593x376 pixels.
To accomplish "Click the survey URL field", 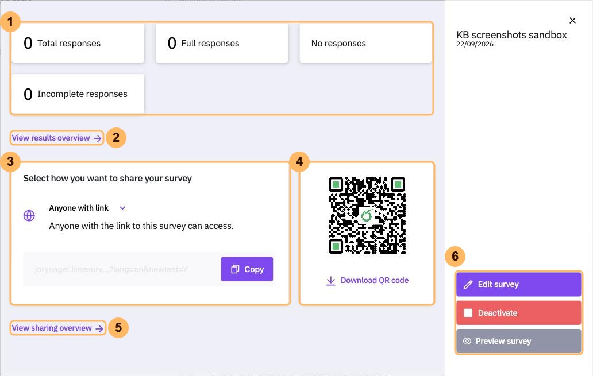I will (x=122, y=269).
